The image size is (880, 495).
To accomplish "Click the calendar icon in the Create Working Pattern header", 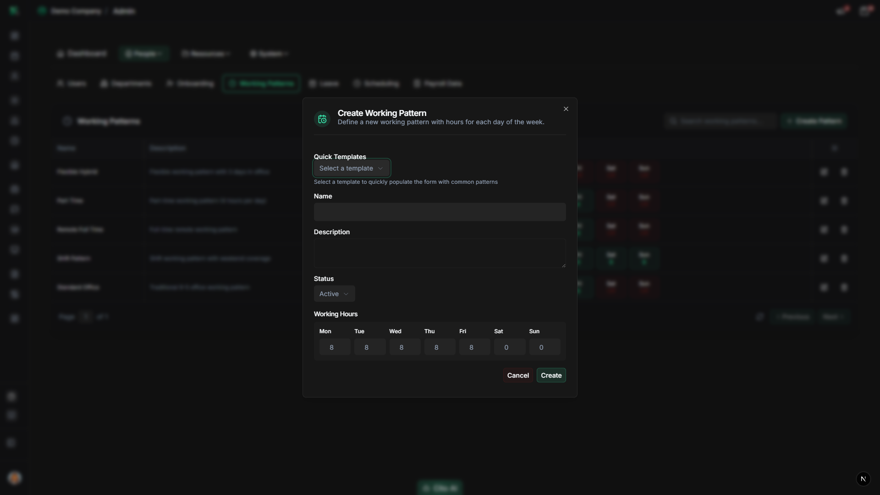I will pyautogui.click(x=322, y=119).
